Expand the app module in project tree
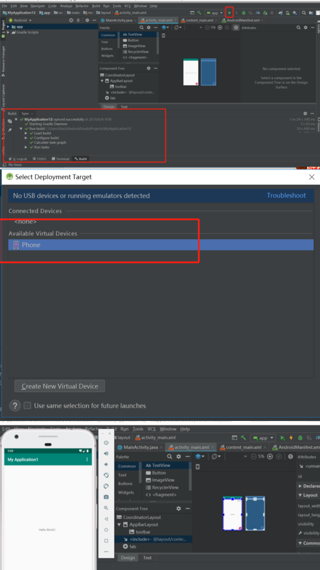The image size is (320, 570). [x=8, y=27]
